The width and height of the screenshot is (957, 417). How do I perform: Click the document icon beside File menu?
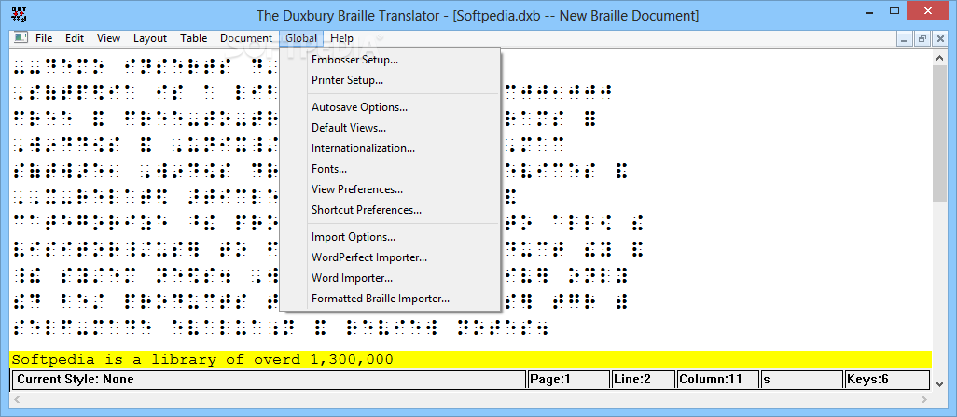pyautogui.click(x=21, y=38)
